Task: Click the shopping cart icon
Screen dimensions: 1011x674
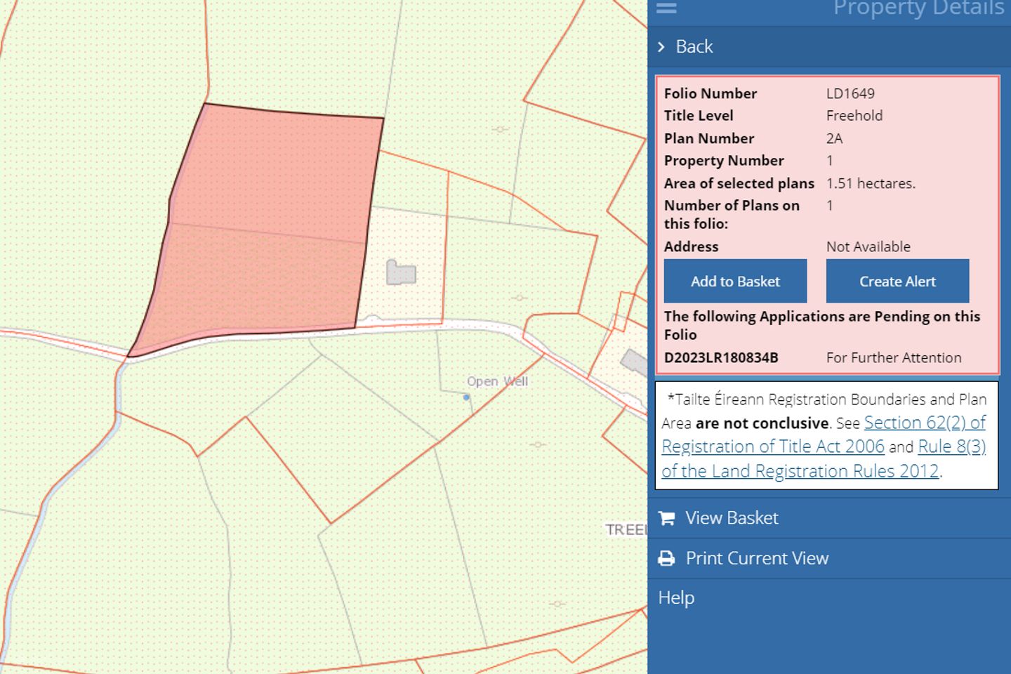Action: point(666,518)
